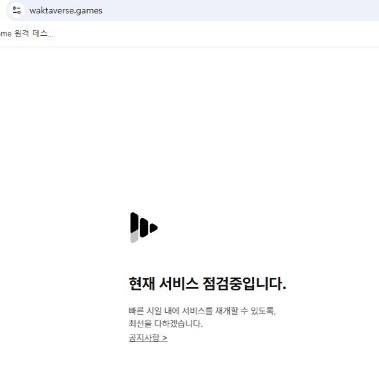Click the text 최선을 다하겠습니다.
The width and height of the screenshot is (379, 385).
166,324
